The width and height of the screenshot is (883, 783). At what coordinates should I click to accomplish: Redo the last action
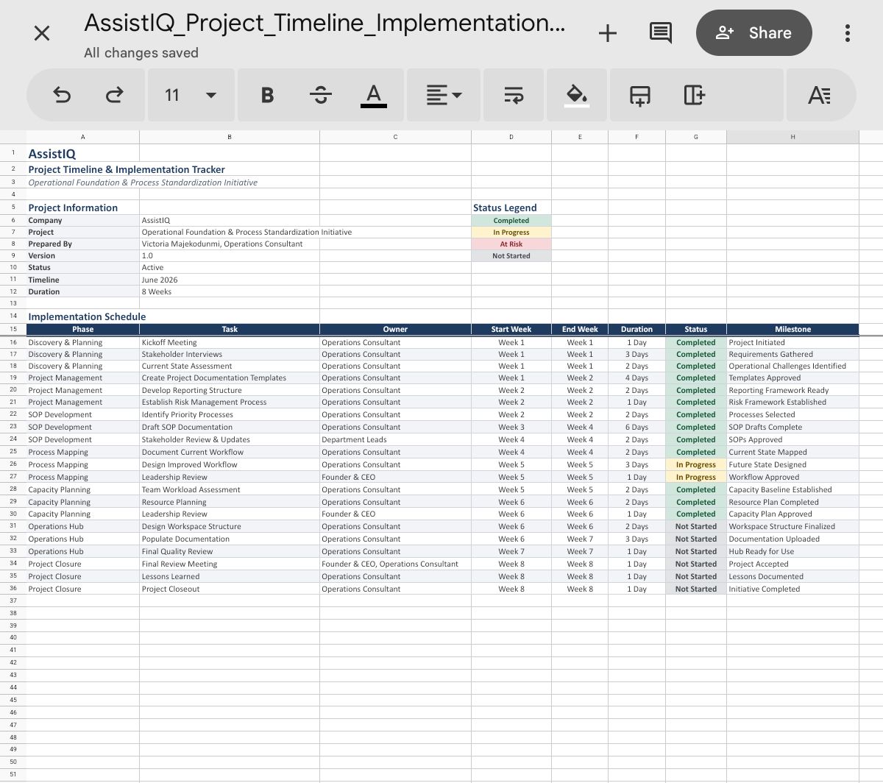click(115, 95)
